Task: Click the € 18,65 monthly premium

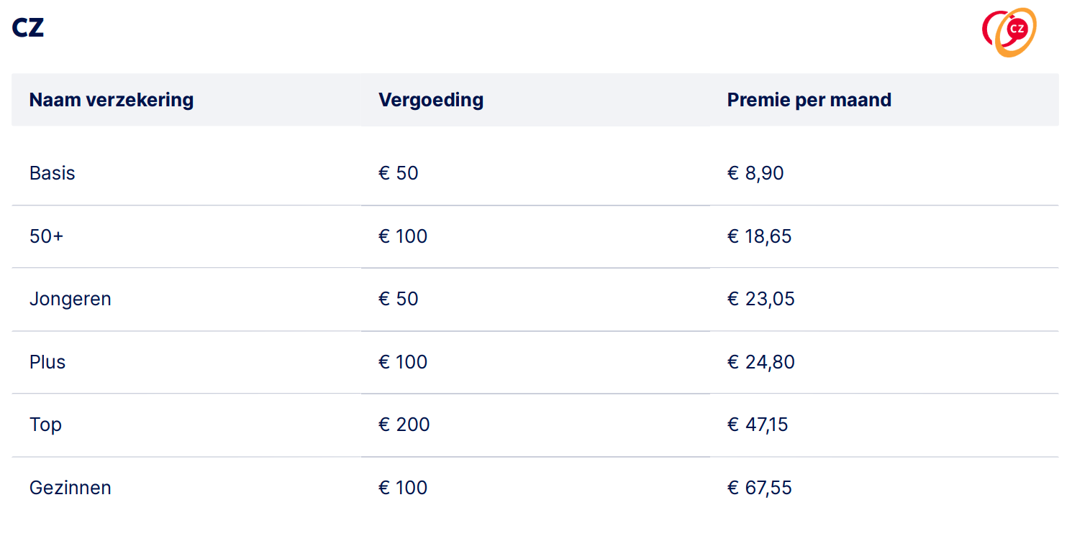Action: (759, 236)
